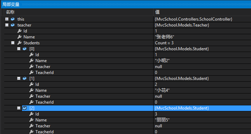Click the 局部变量 panel title
The height and width of the screenshot is (134, 251).
coord(11,5)
